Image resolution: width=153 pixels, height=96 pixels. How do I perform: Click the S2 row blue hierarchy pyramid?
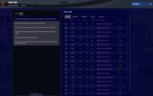92,73
